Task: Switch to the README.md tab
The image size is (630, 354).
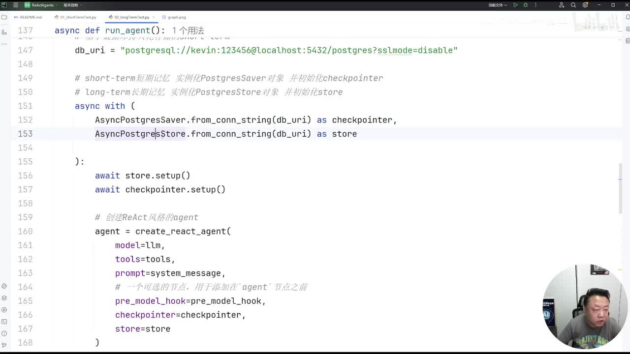Action: 28,17
